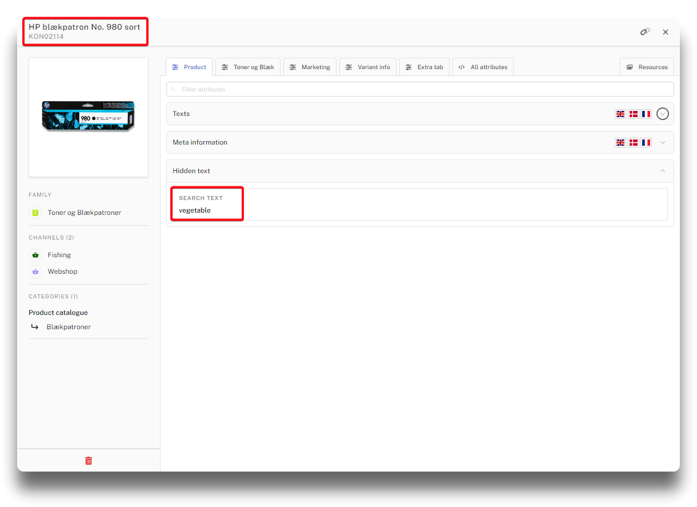697x507 pixels.
Task: Open the Marketing tab
Action: (x=310, y=67)
